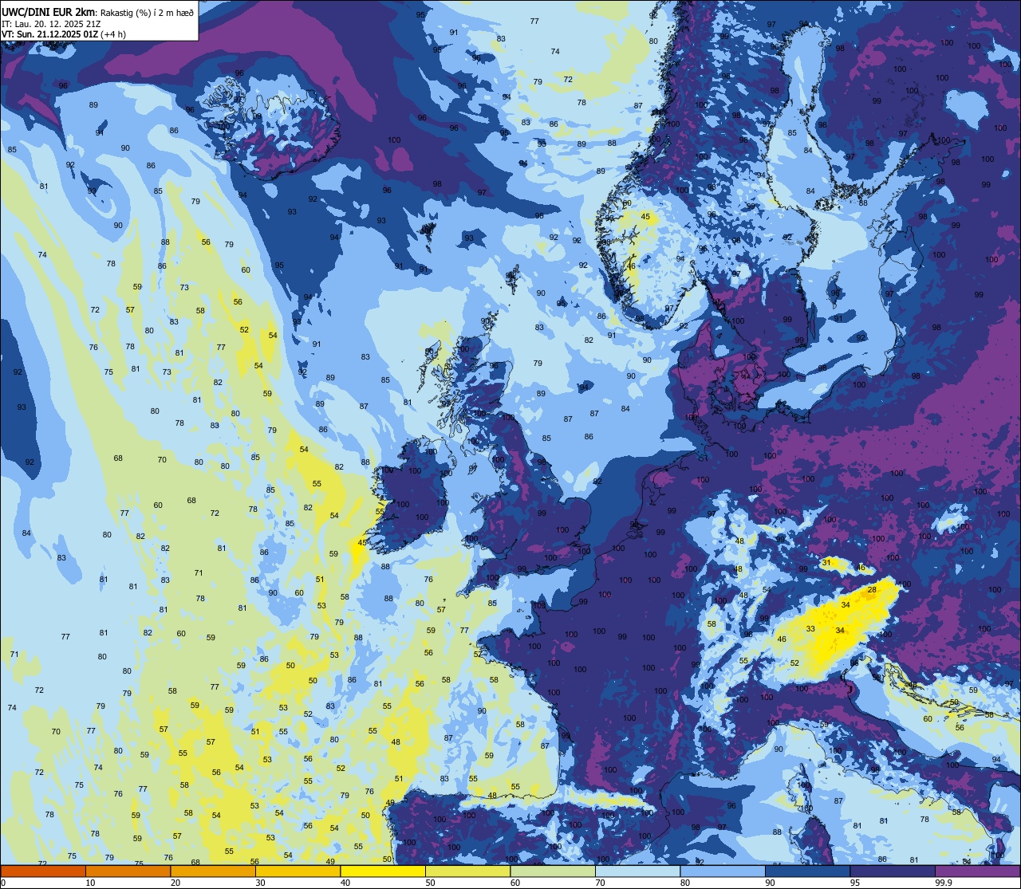
Task: Click the "10" legend tick label
Action: [90, 882]
